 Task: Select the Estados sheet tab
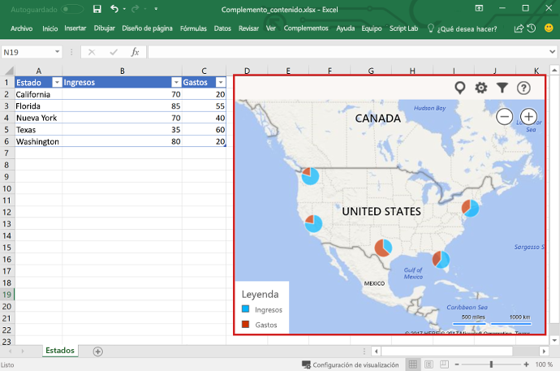(x=60, y=350)
